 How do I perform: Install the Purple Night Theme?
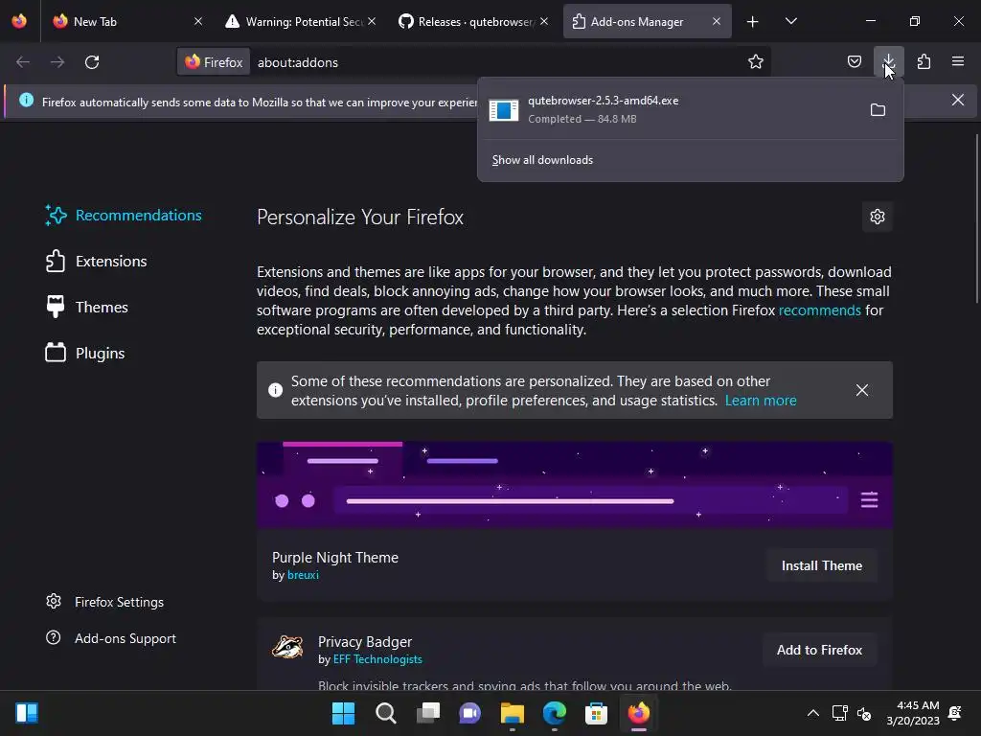click(x=821, y=565)
